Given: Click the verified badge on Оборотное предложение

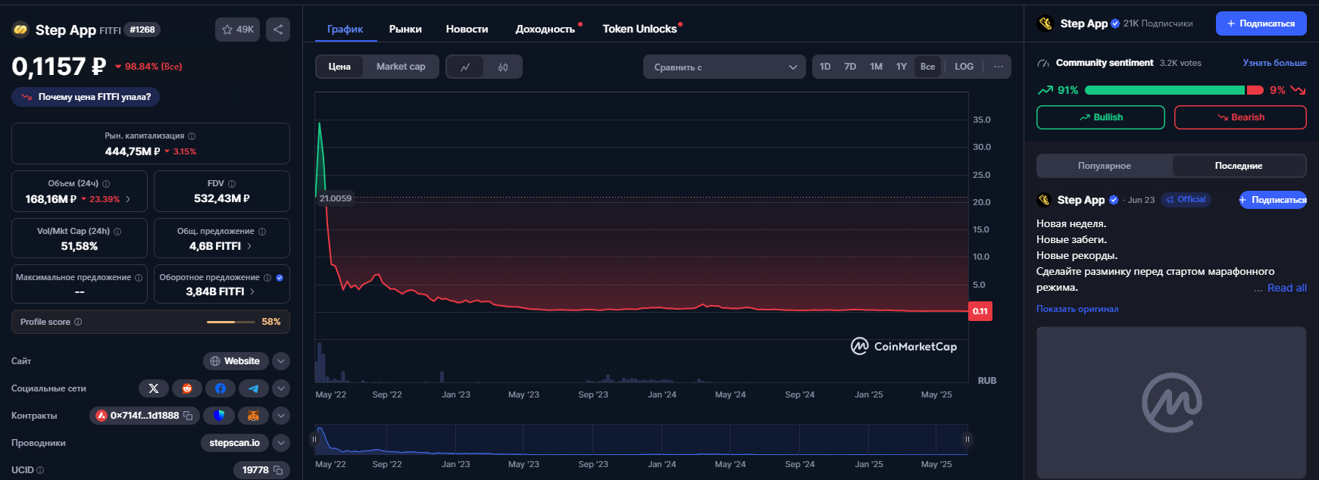Looking at the screenshot, I should click(280, 278).
